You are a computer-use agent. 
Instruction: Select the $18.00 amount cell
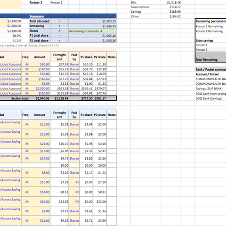[40, 192]
